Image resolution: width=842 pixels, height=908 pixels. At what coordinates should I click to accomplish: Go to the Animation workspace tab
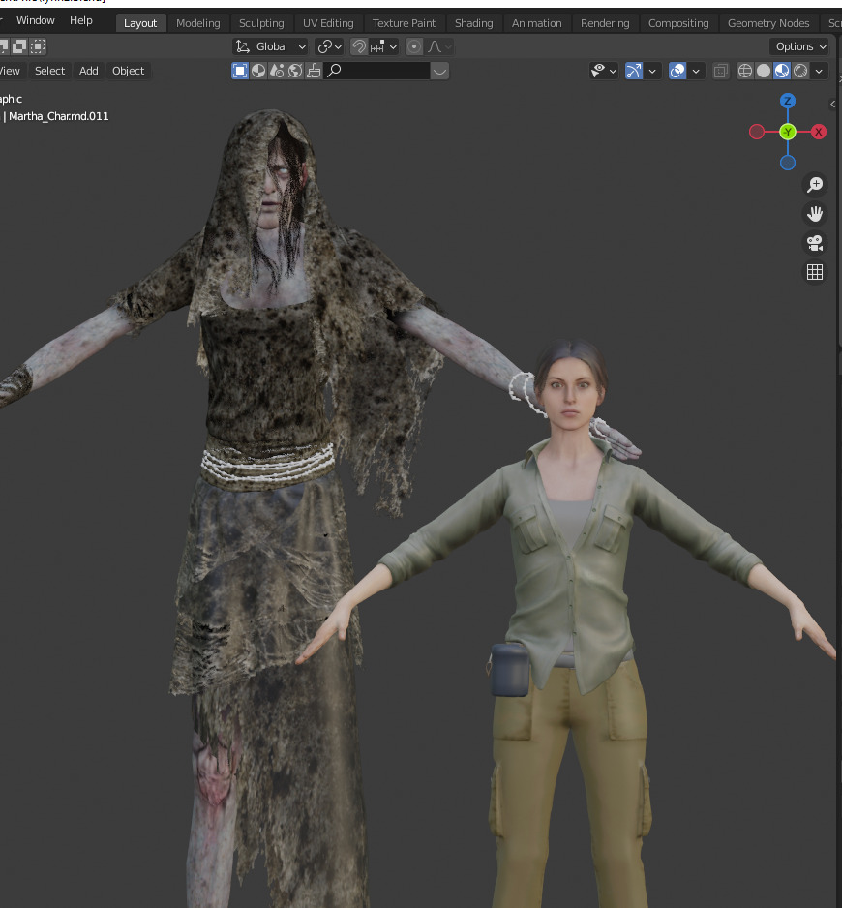536,23
